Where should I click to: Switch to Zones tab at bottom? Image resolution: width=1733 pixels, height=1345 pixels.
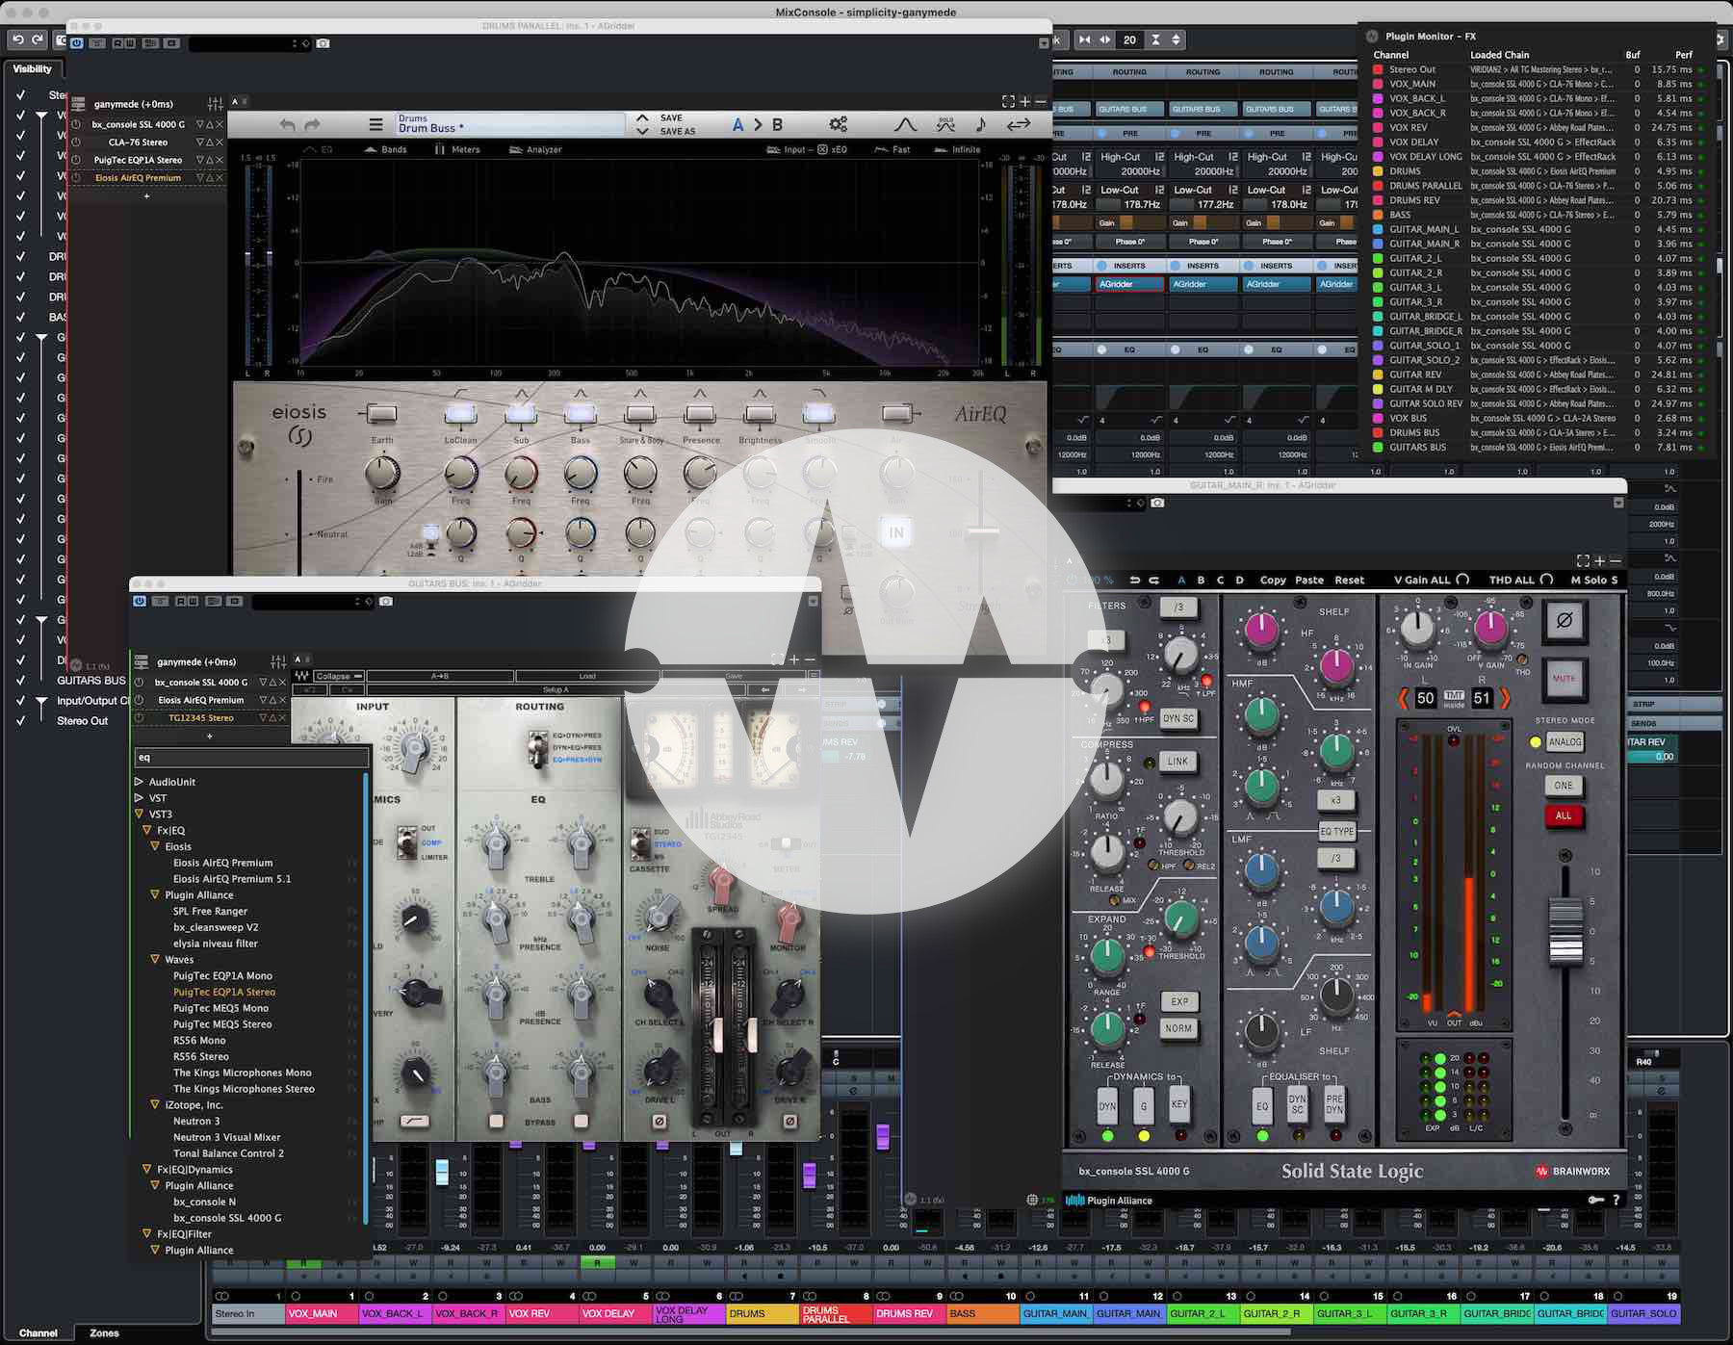pos(104,1333)
